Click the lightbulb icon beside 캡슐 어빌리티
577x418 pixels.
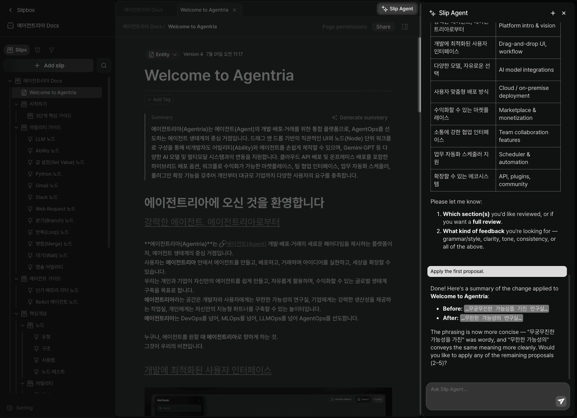30,267
